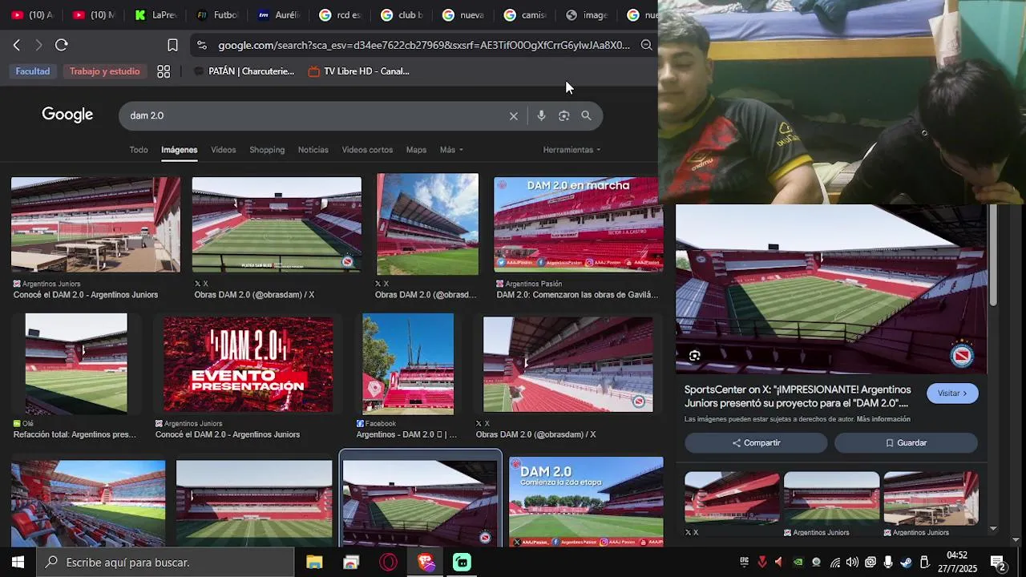Submit search with magnifying glass icon
This screenshot has height=577, width=1026.
tap(586, 115)
